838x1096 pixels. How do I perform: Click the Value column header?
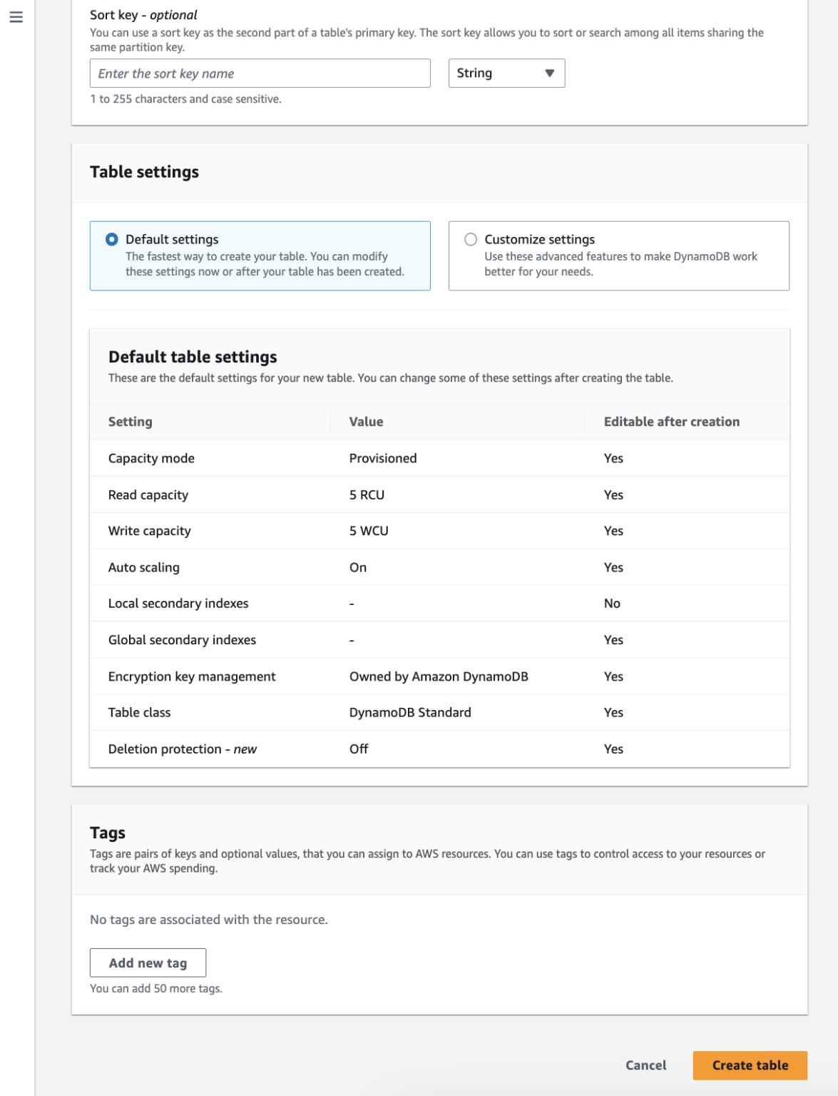[366, 422]
